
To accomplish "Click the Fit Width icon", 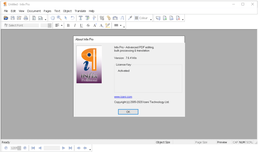I will tap(41, 18).
